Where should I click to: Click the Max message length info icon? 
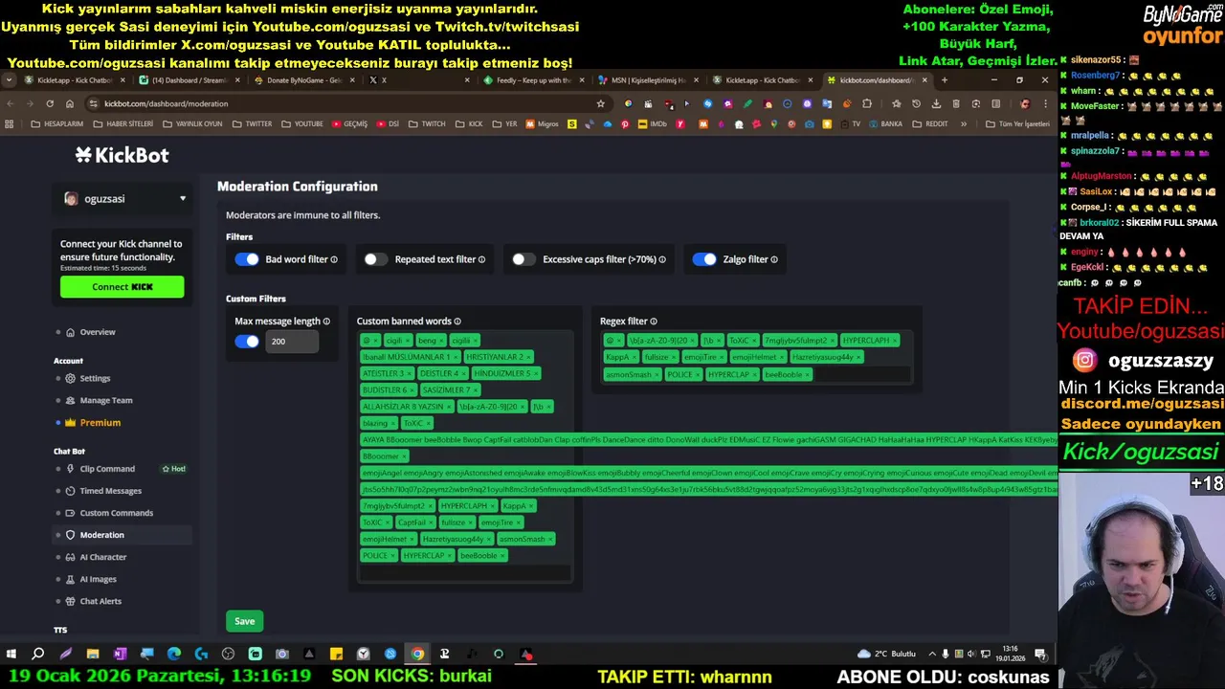point(326,322)
